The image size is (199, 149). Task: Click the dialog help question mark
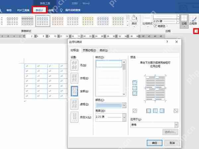coord(167,42)
